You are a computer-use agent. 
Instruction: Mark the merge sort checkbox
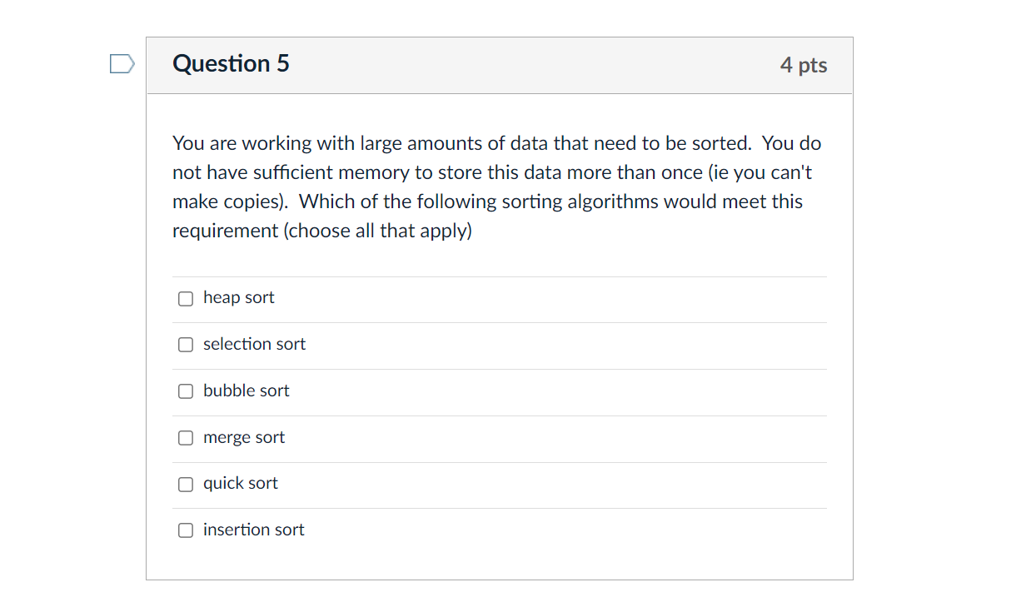click(186, 438)
